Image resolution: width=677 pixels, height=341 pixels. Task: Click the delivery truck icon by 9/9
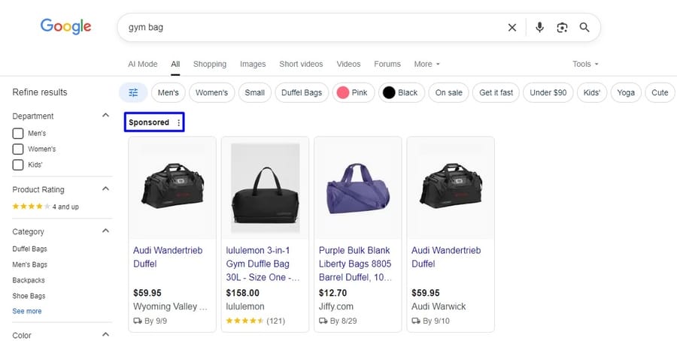138,321
